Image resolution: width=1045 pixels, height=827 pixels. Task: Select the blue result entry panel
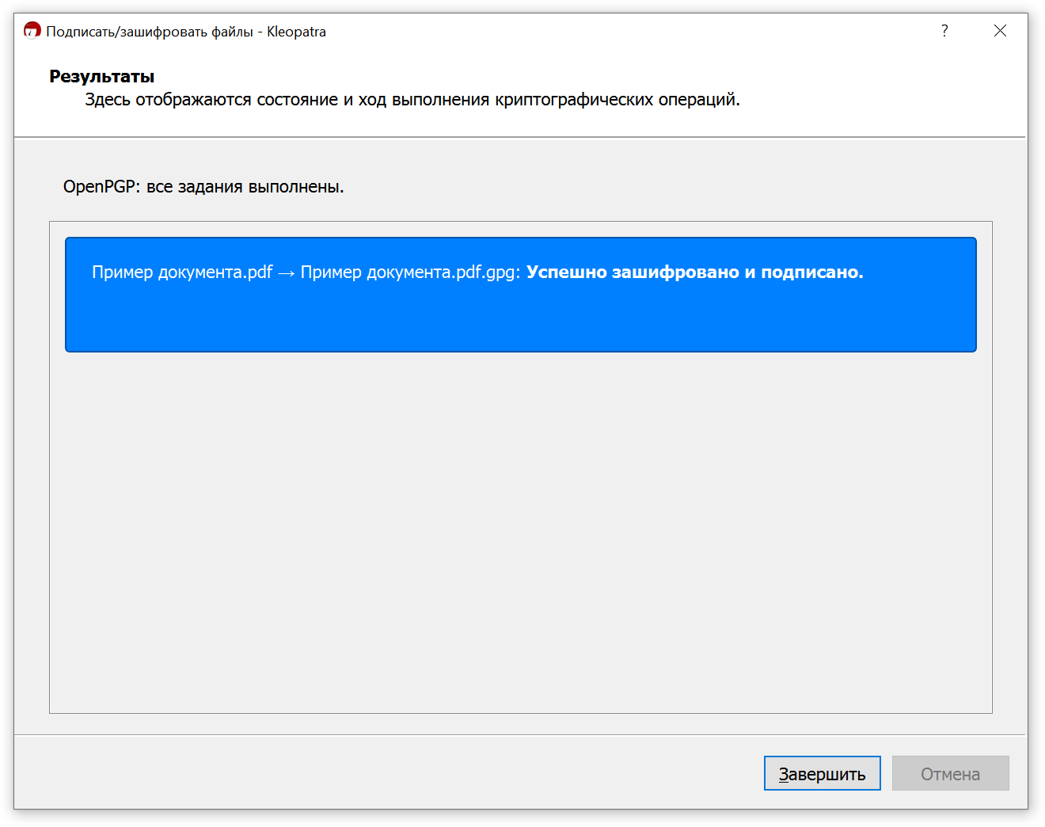pos(520,295)
